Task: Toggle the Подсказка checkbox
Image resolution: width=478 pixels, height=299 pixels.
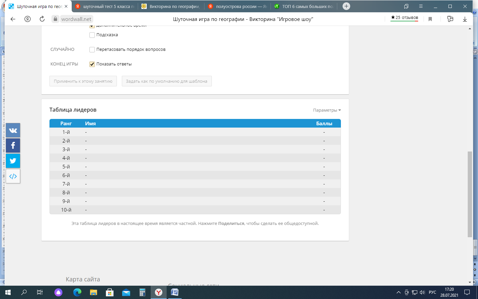Action: (x=92, y=35)
